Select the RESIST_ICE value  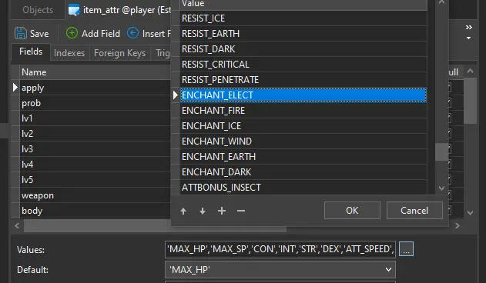click(303, 18)
